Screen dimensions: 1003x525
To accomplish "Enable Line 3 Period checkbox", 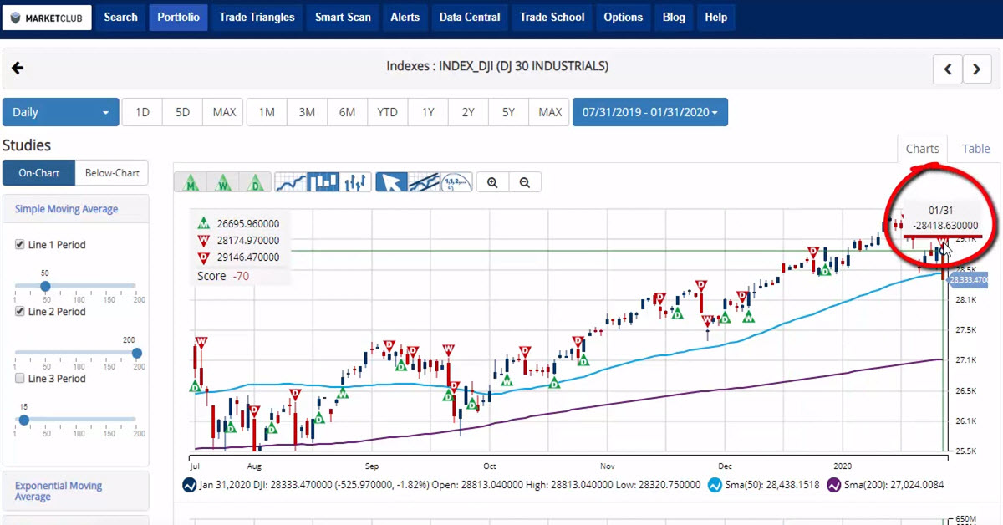I will 20,378.
